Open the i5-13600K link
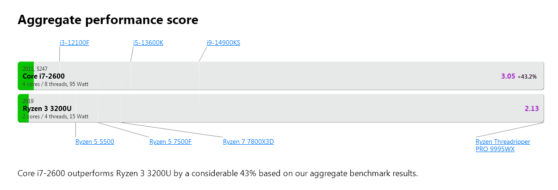The image size is (558, 190). point(148,43)
